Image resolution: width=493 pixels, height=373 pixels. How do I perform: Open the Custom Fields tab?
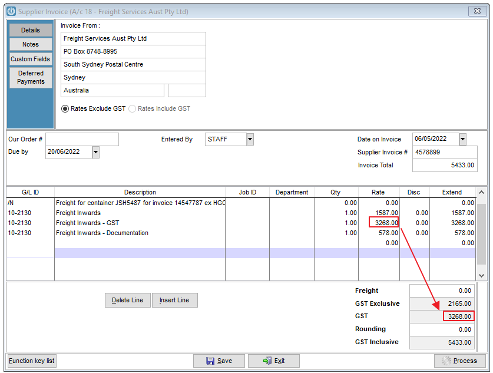click(x=31, y=59)
